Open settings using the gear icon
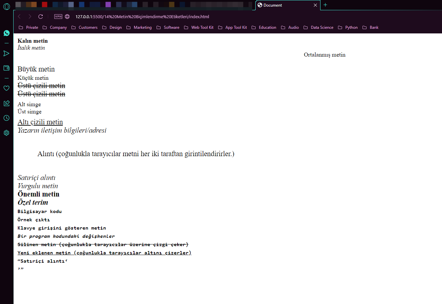This screenshot has height=304, width=442. coord(6,133)
